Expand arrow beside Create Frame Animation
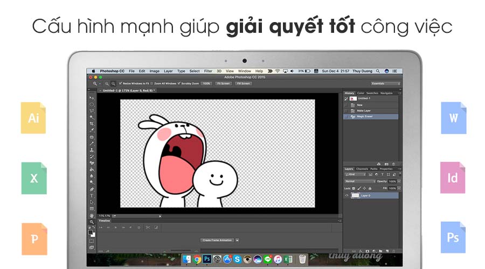485x269 pixels. pos(237,240)
